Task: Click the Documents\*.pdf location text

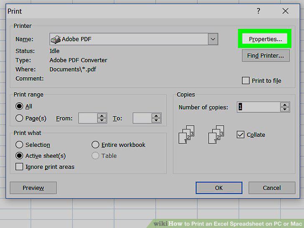Action: [x=73, y=69]
